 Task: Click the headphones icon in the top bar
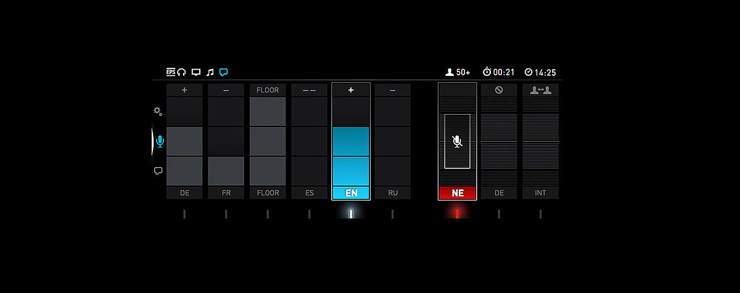pyautogui.click(x=182, y=72)
